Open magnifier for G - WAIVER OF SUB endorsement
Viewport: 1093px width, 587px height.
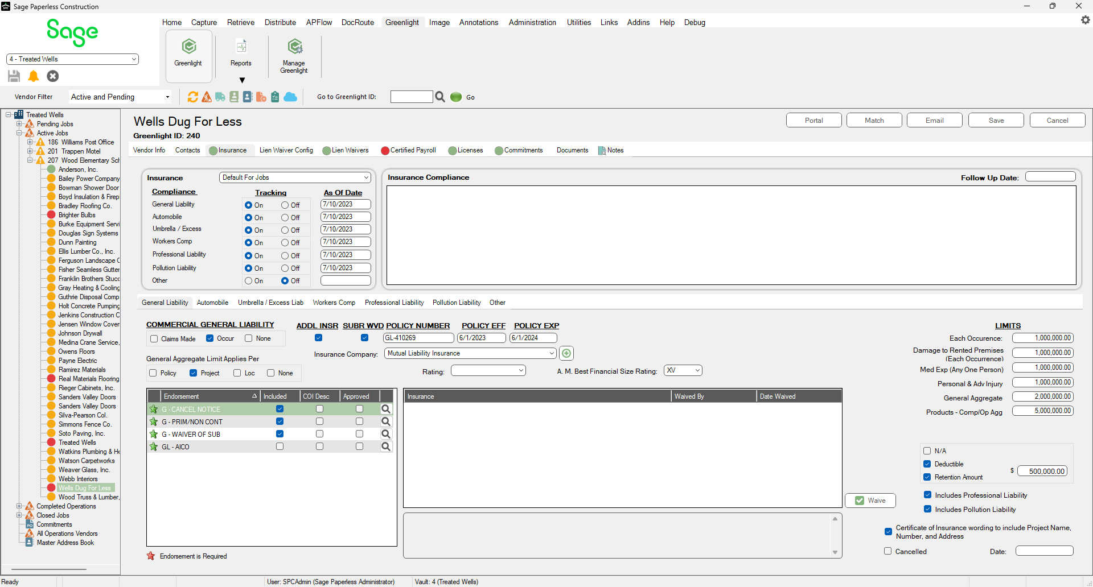tap(386, 434)
